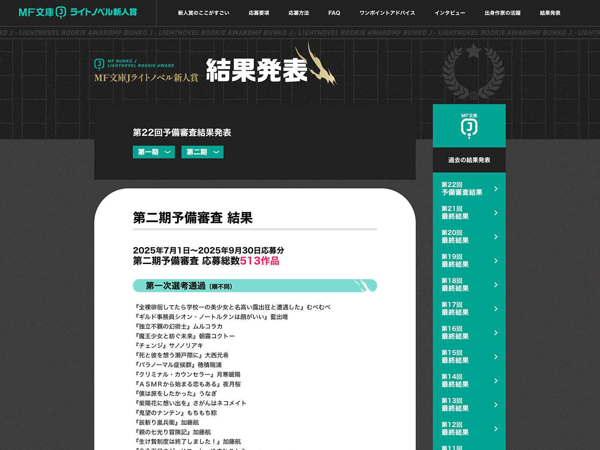
Task: Go to ワンポイントアドバイス page
Action: point(387,13)
